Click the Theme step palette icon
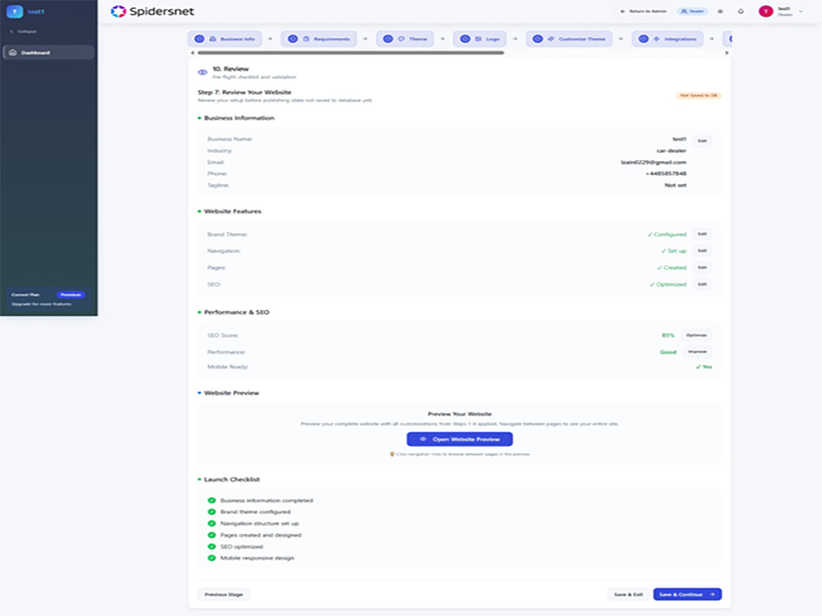The width and height of the screenshot is (822, 616). click(401, 39)
